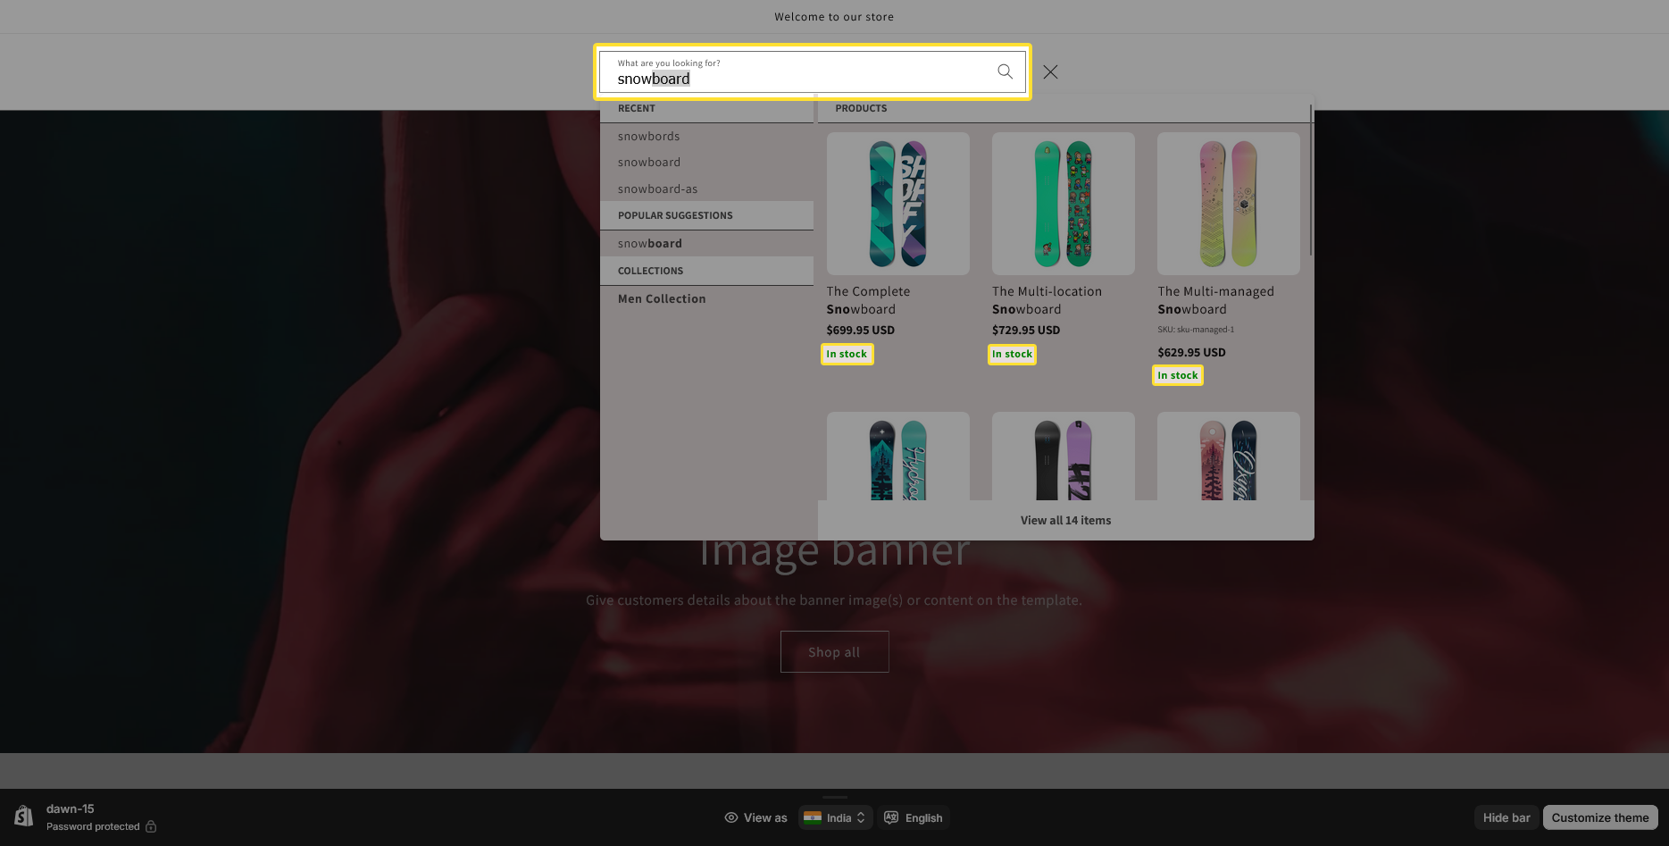Image resolution: width=1669 pixels, height=846 pixels.
Task: Open The Multi-managed Snowboard product image
Action: 1228,204
